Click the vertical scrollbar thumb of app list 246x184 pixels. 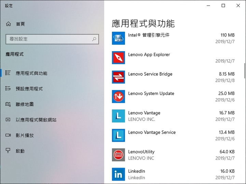point(245,71)
